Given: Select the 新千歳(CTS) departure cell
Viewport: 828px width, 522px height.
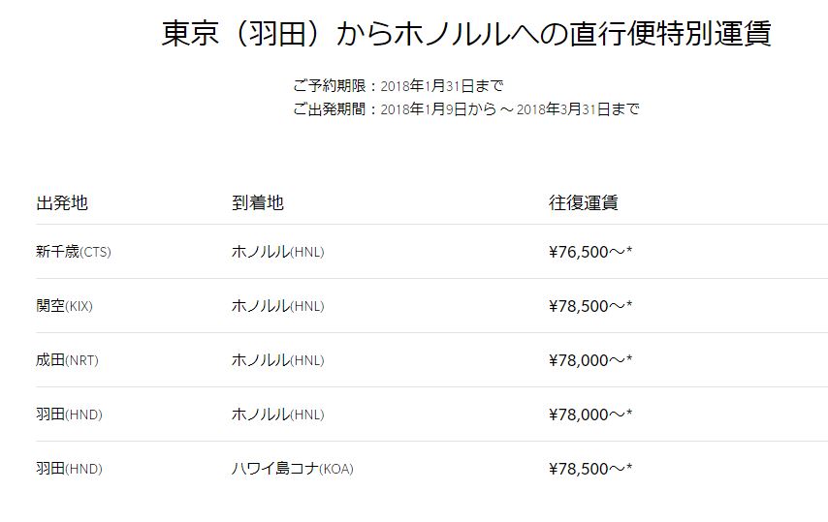Looking at the screenshot, I should pos(74,252).
